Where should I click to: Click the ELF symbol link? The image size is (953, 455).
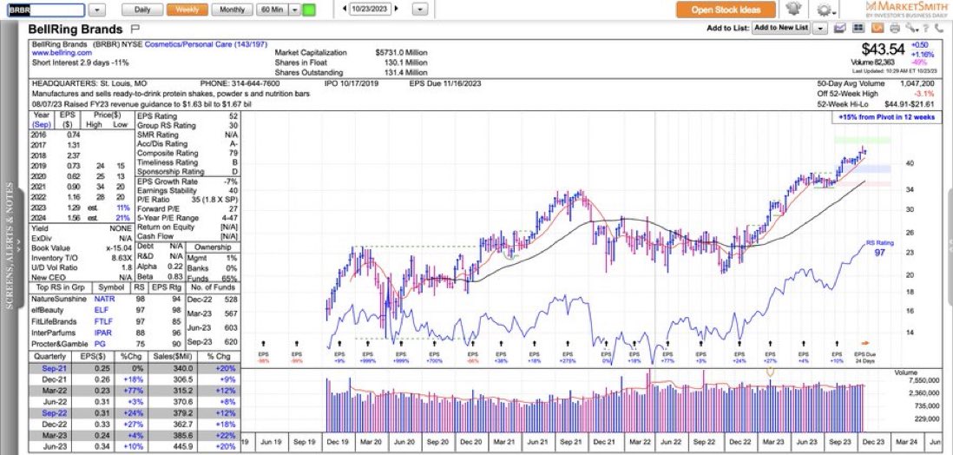101,310
